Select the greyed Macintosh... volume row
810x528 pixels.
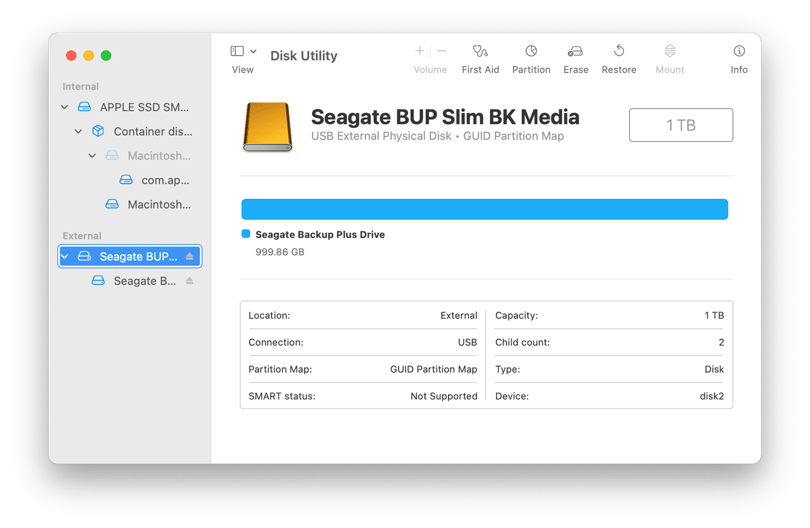tap(130, 156)
